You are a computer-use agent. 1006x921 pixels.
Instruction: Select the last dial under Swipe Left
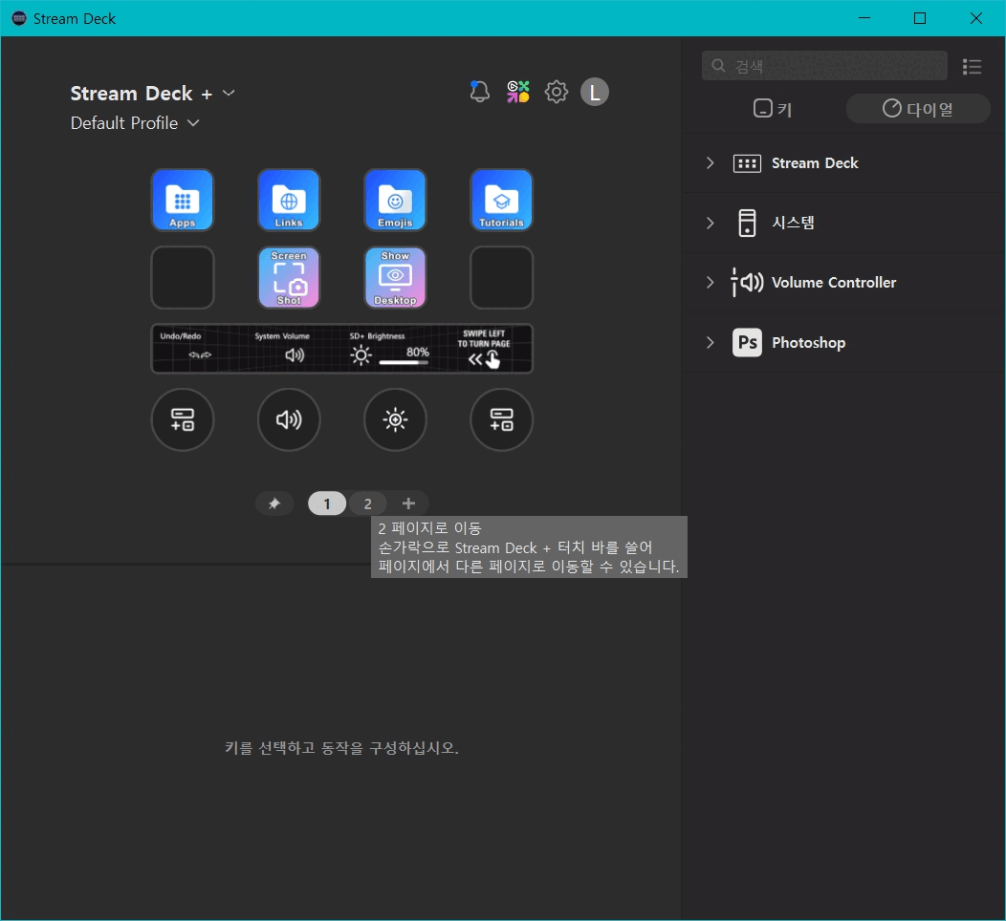(502, 419)
